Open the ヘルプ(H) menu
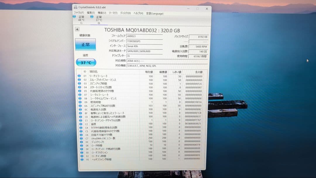Viewport: 316px width, 178px height. tap(138, 13)
